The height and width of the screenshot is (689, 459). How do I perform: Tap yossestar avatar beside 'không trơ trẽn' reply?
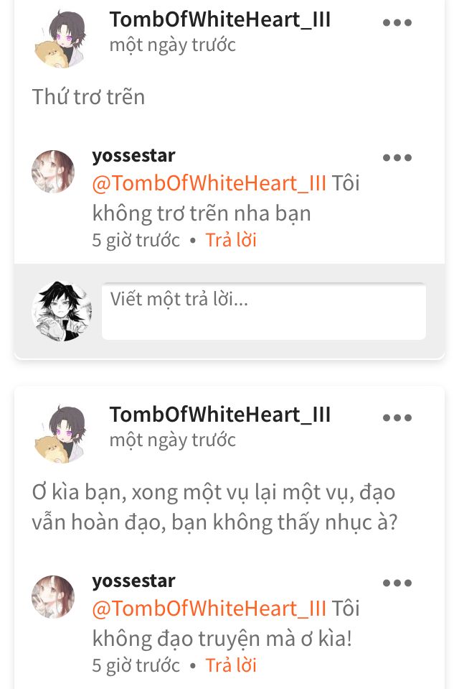point(53,172)
